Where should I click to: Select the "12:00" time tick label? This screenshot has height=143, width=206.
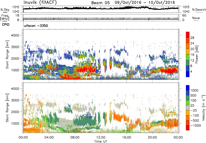click(101, 138)
